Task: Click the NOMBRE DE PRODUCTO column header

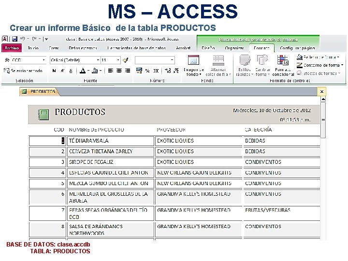Action: tap(96, 130)
